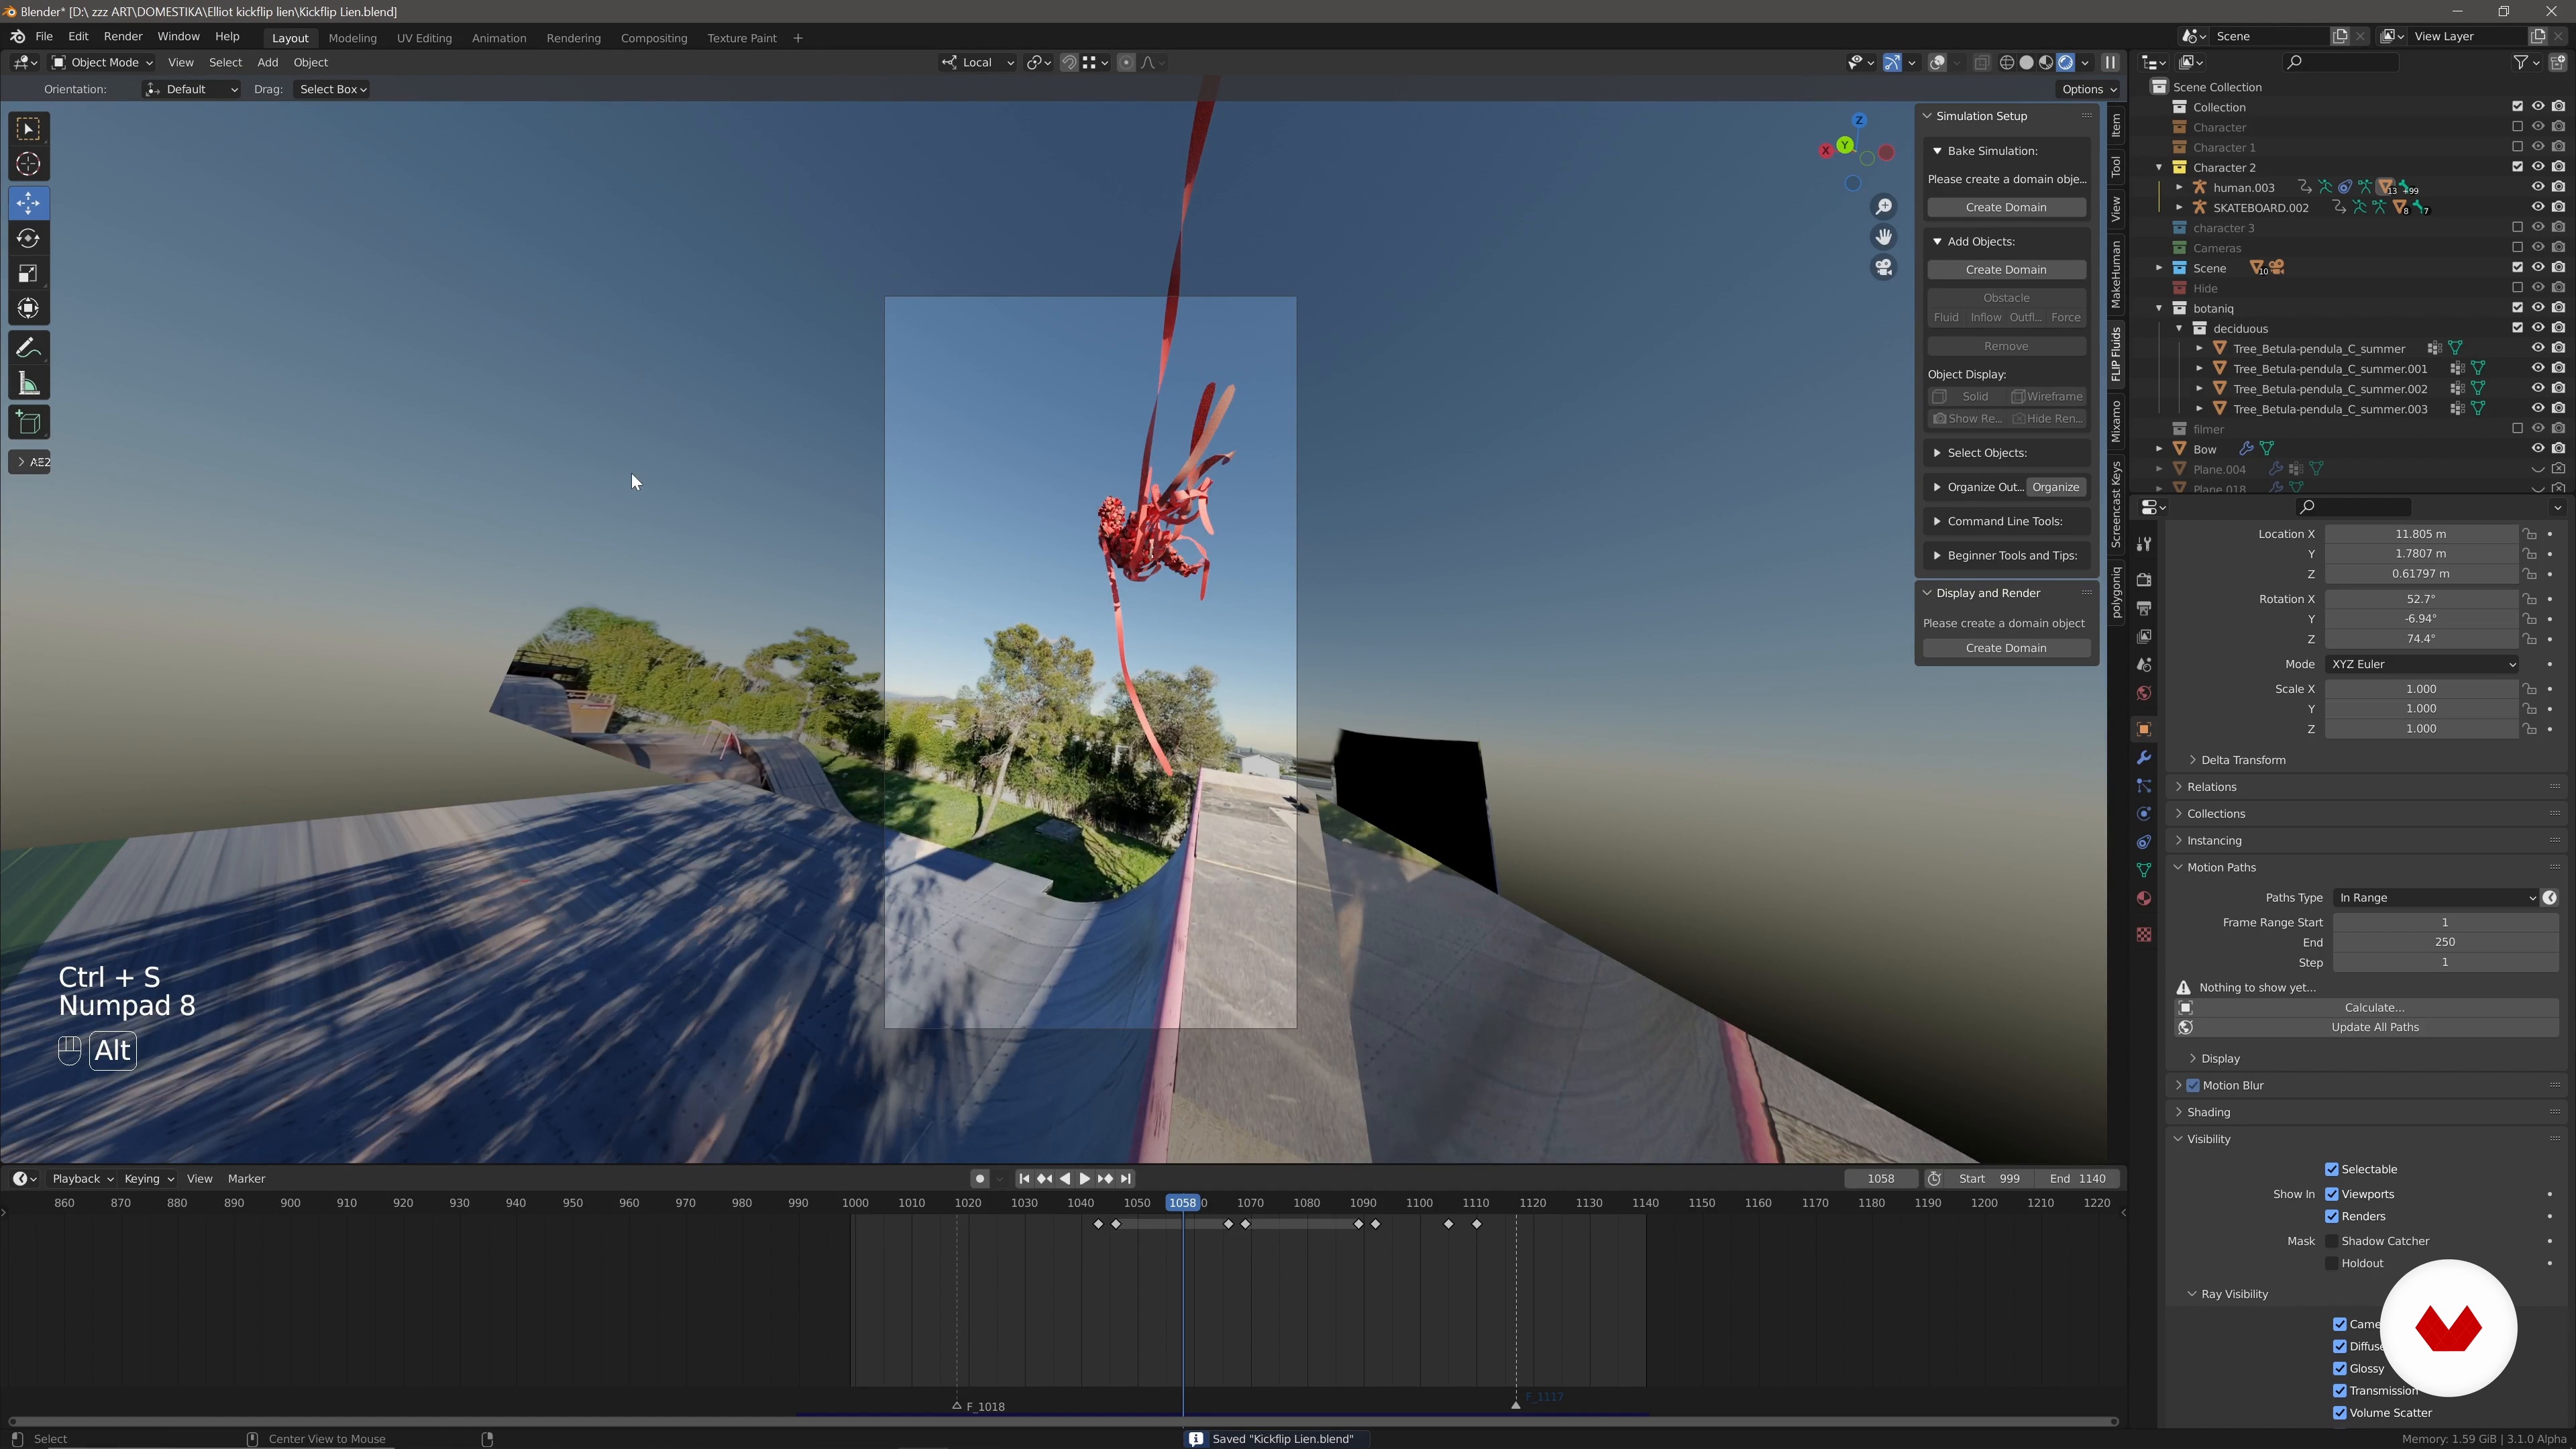
Task: Select the Measure tool
Action: pyautogui.click(x=28, y=384)
